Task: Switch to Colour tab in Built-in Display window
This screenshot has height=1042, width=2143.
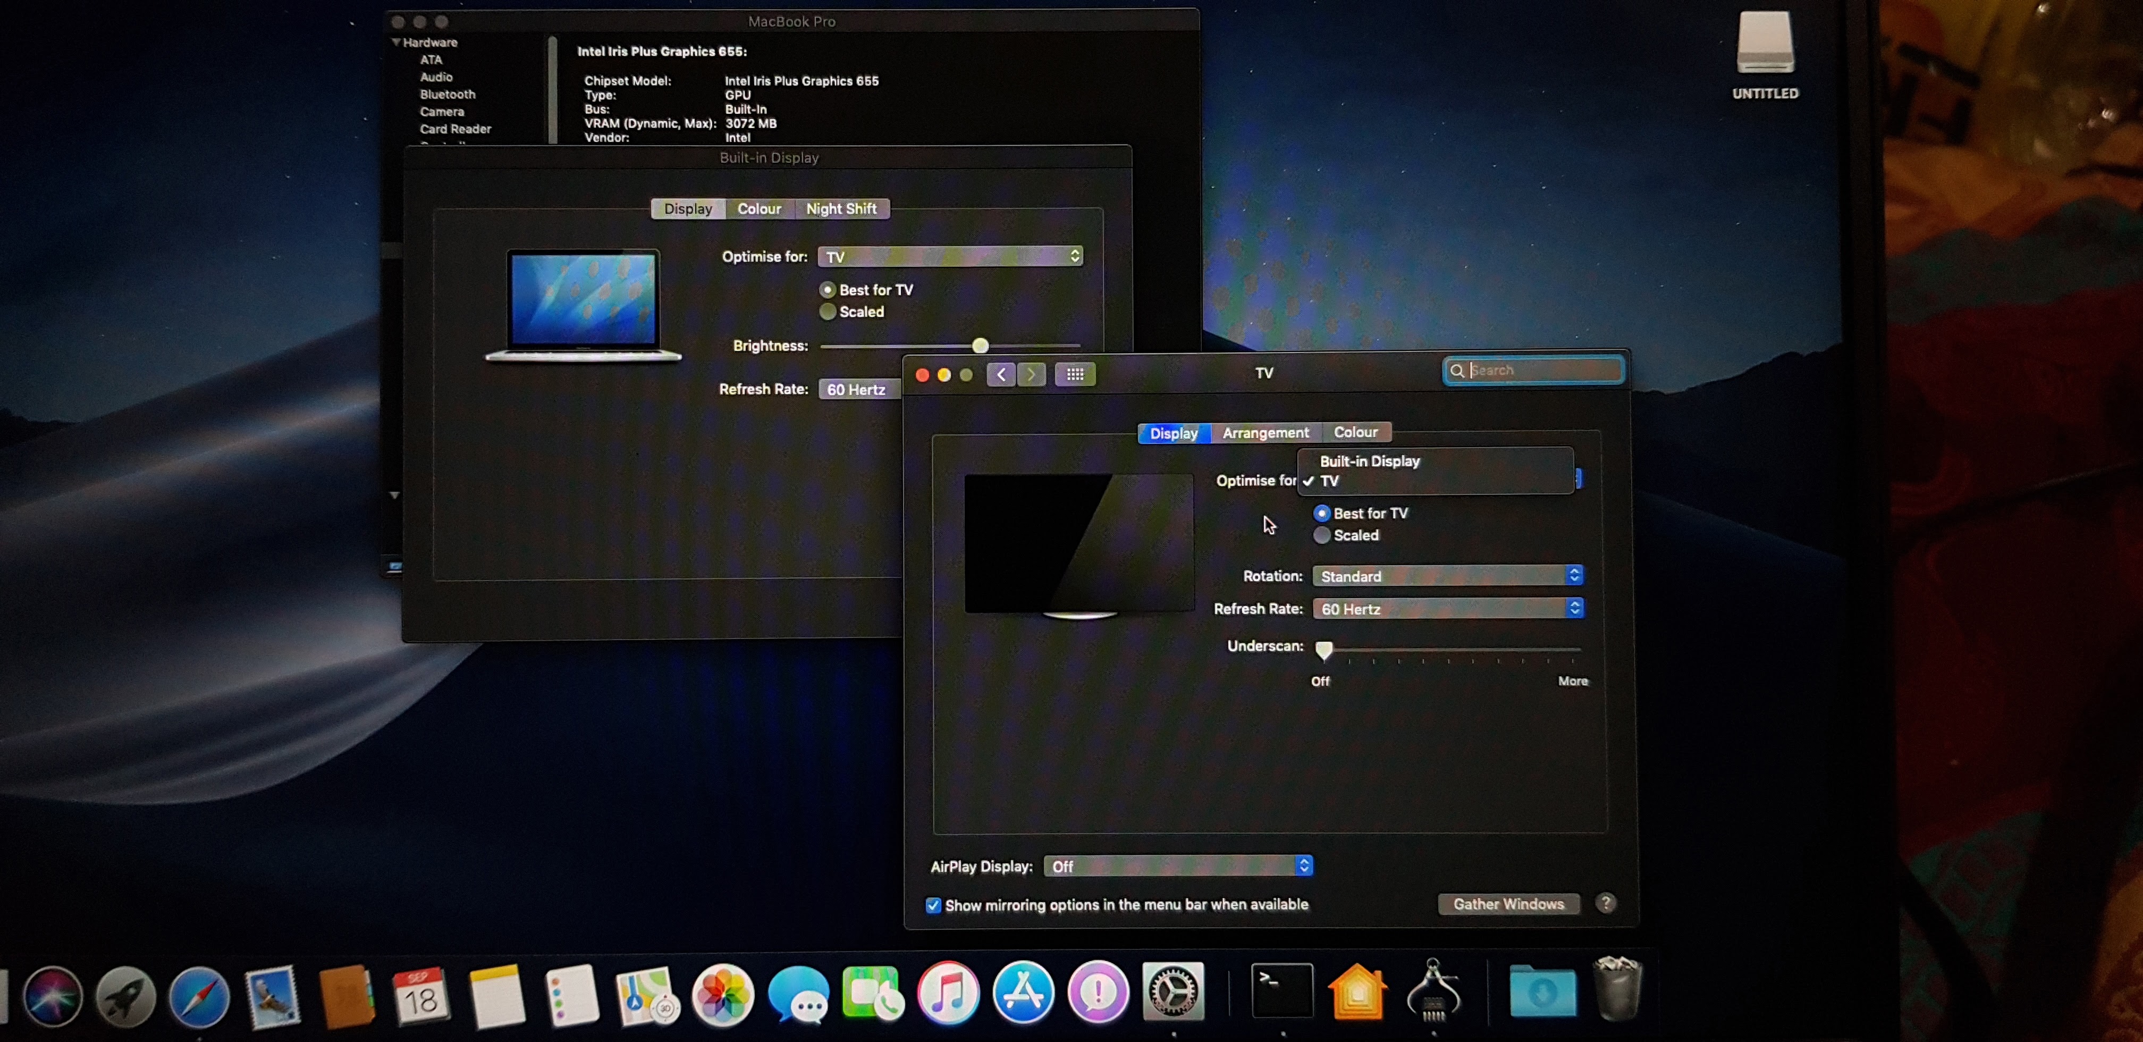Action: (760, 209)
